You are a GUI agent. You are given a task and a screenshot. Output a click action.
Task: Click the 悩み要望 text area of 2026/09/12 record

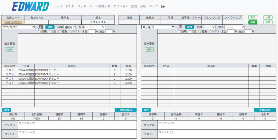[77, 49]
